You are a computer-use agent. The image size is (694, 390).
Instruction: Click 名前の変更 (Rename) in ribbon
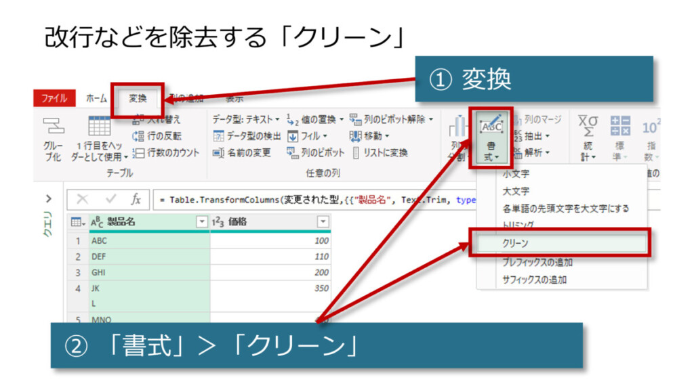click(242, 152)
